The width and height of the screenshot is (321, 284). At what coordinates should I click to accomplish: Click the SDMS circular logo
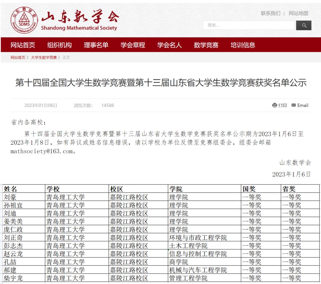(24, 20)
